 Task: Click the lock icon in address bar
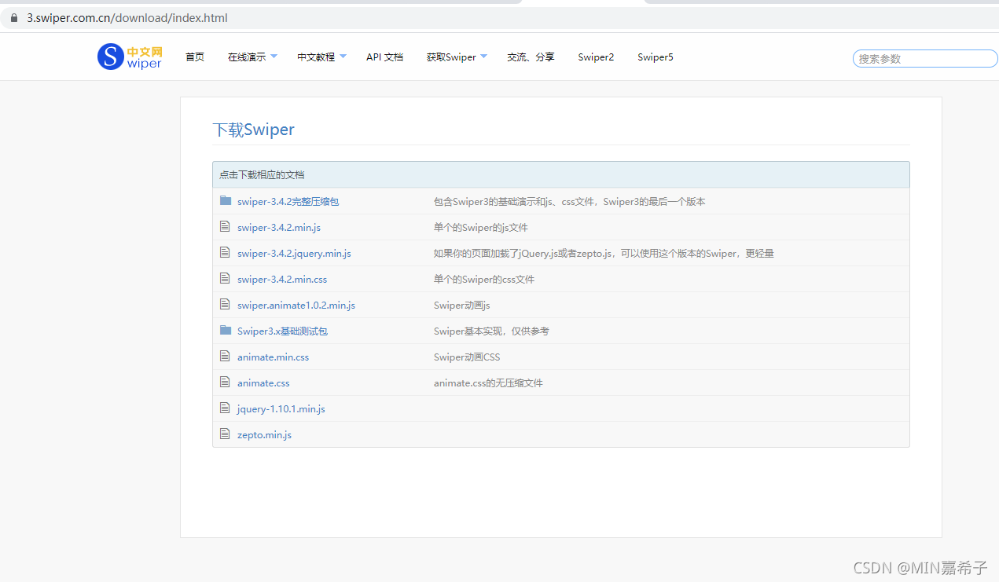(x=13, y=17)
